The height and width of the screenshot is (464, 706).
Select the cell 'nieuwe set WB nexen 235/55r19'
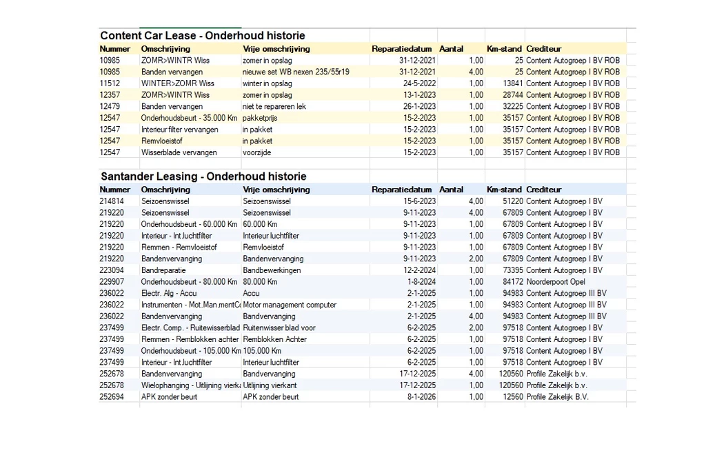click(x=296, y=72)
